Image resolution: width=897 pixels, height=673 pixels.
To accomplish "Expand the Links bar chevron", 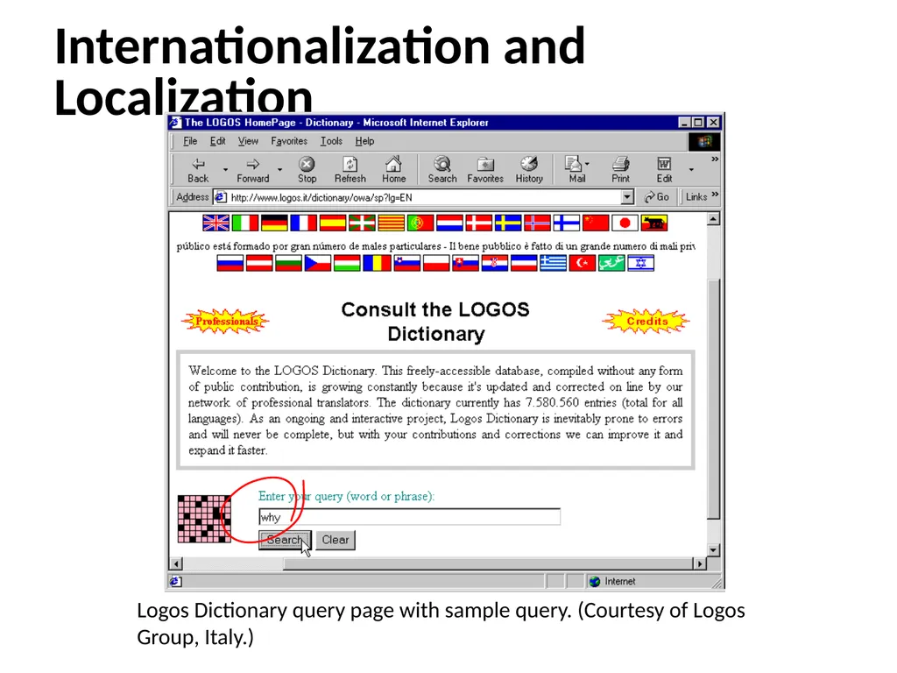I will coord(715,195).
